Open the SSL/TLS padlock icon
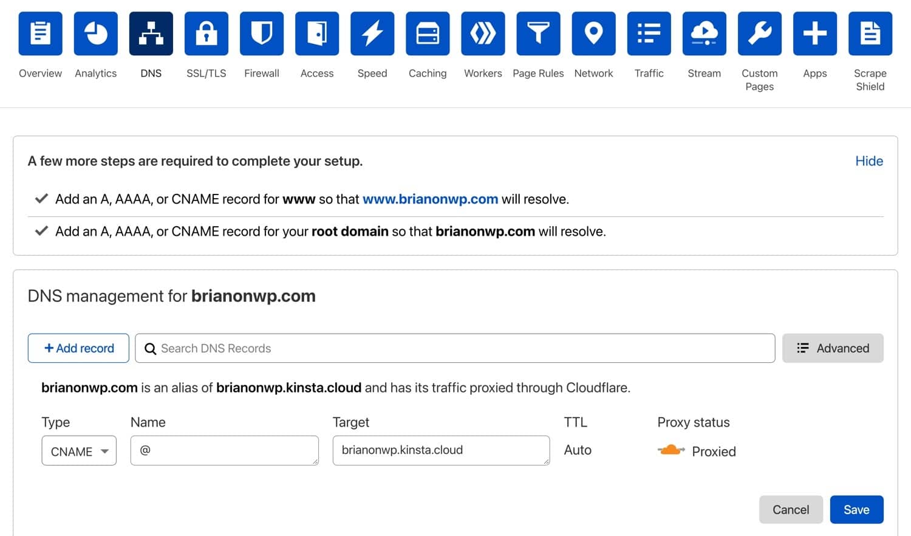Viewport: 911px width, 536px height. coord(206,33)
